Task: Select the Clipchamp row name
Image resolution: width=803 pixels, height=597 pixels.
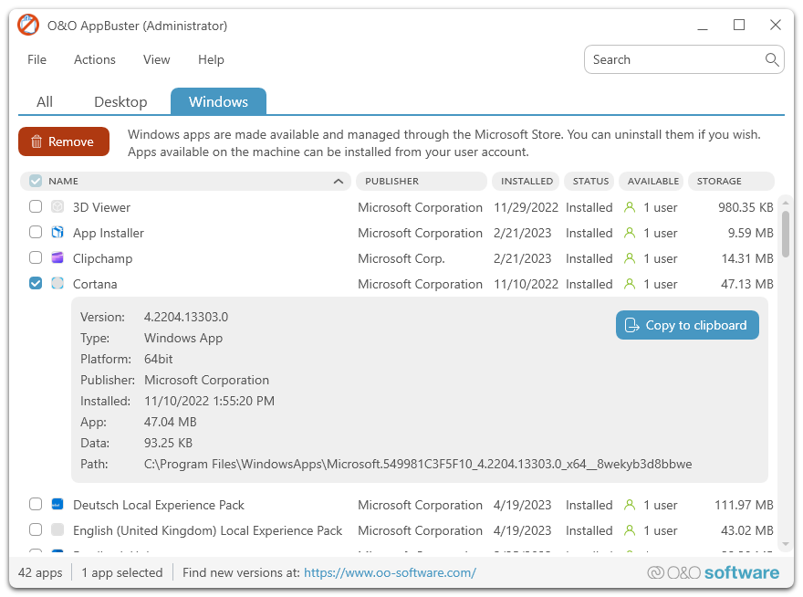Action: coord(102,258)
